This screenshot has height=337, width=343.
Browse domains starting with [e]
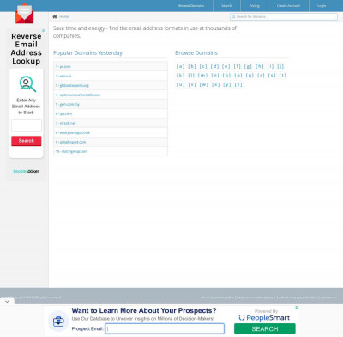226,66
